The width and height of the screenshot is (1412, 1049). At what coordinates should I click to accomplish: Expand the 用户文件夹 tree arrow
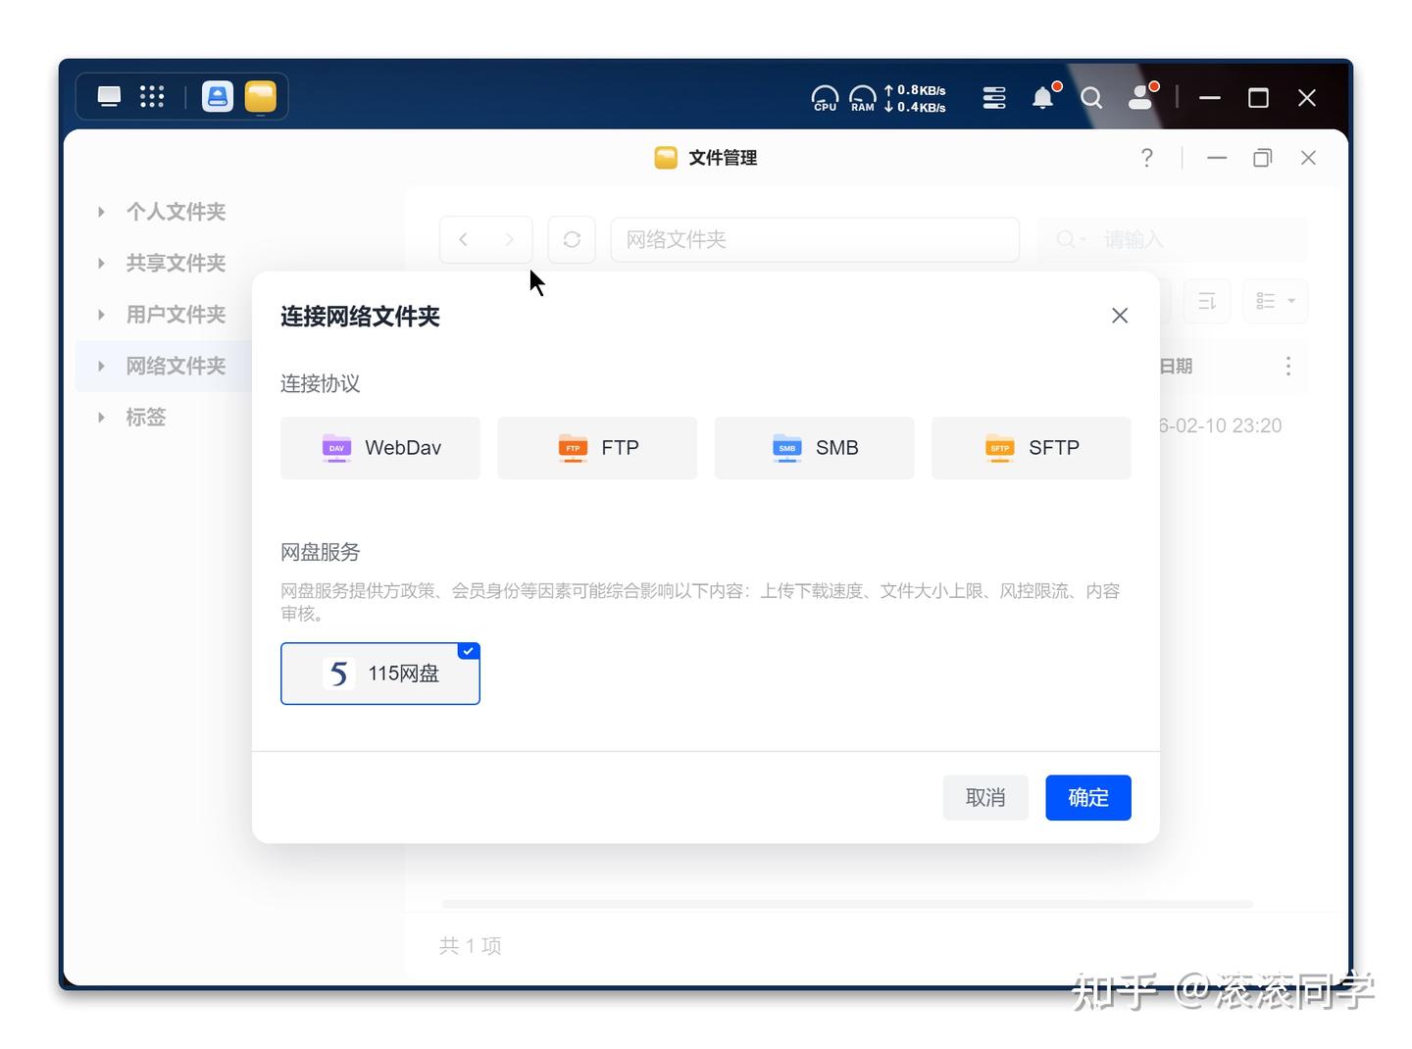pyautogui.click(x=101, y=315)
